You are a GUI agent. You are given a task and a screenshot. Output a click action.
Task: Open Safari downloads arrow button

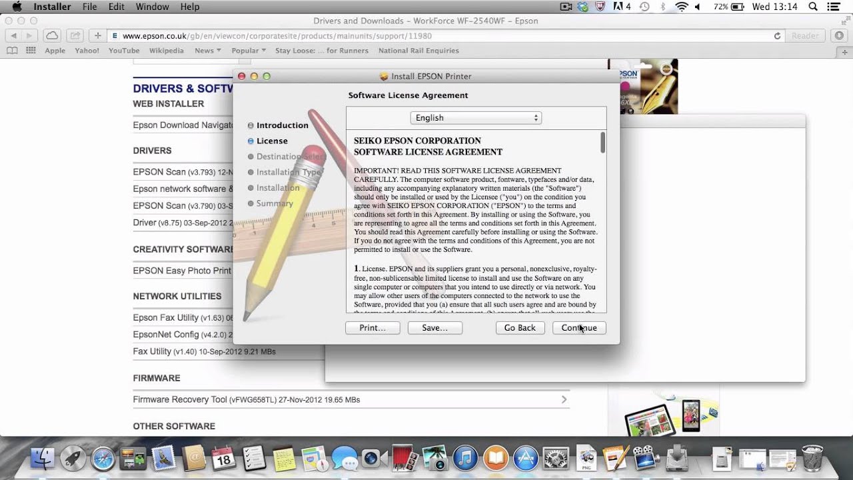click(839, 36)
